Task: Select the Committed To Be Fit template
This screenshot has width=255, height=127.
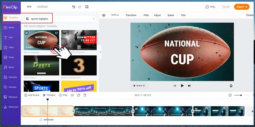Action: click(79, 40)
